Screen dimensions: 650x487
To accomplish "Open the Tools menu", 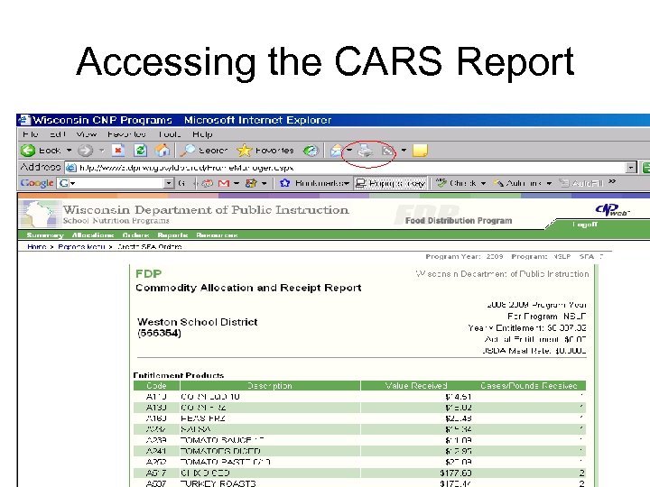I will [x=169, y=134].
